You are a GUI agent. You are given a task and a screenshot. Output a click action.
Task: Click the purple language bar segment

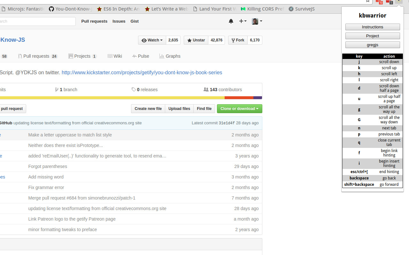(258, 98)
